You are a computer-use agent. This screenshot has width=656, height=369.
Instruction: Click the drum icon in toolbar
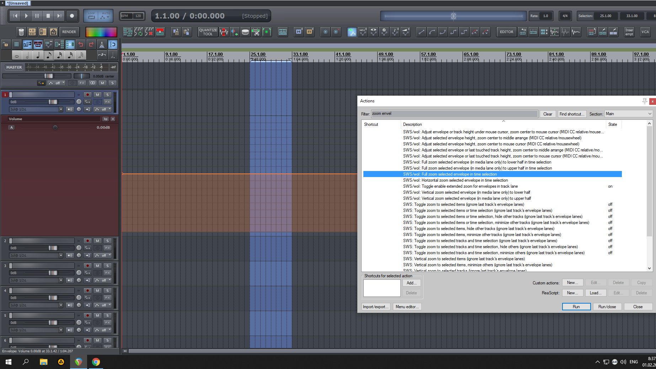tap(245, 32)
